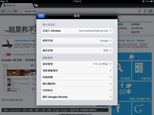The height and width of the screenshot is (115, 154).
Task: Click the 訂閱「就是教不落」 subscribe text
Action: (x=140, y=99)
